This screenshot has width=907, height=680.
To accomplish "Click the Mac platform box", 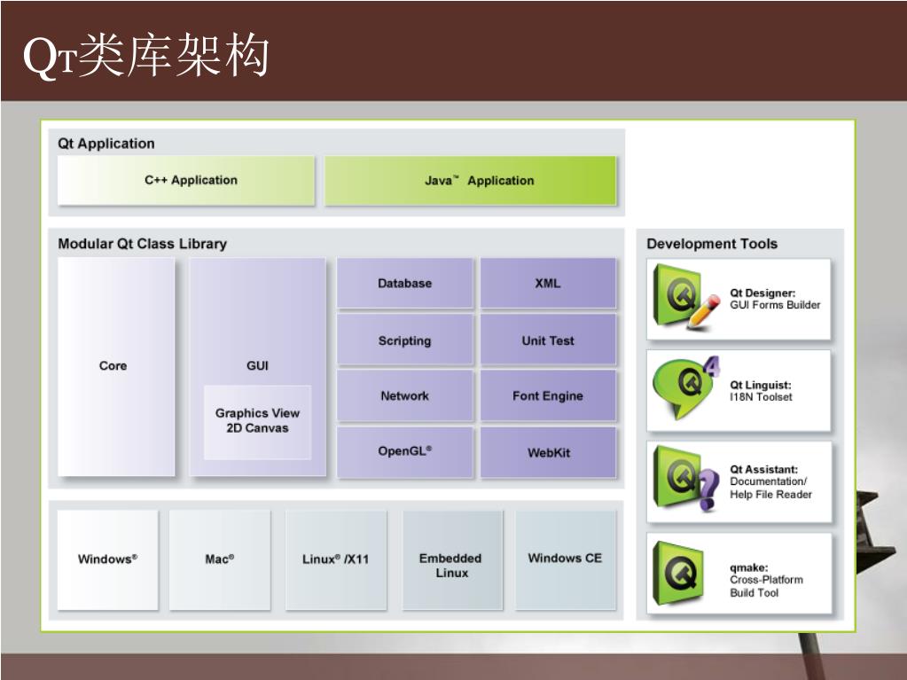I will pos(220,559).
